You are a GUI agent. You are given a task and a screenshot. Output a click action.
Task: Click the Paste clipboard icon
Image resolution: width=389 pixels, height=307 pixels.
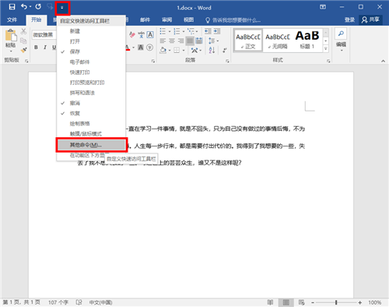click(11, 35)
